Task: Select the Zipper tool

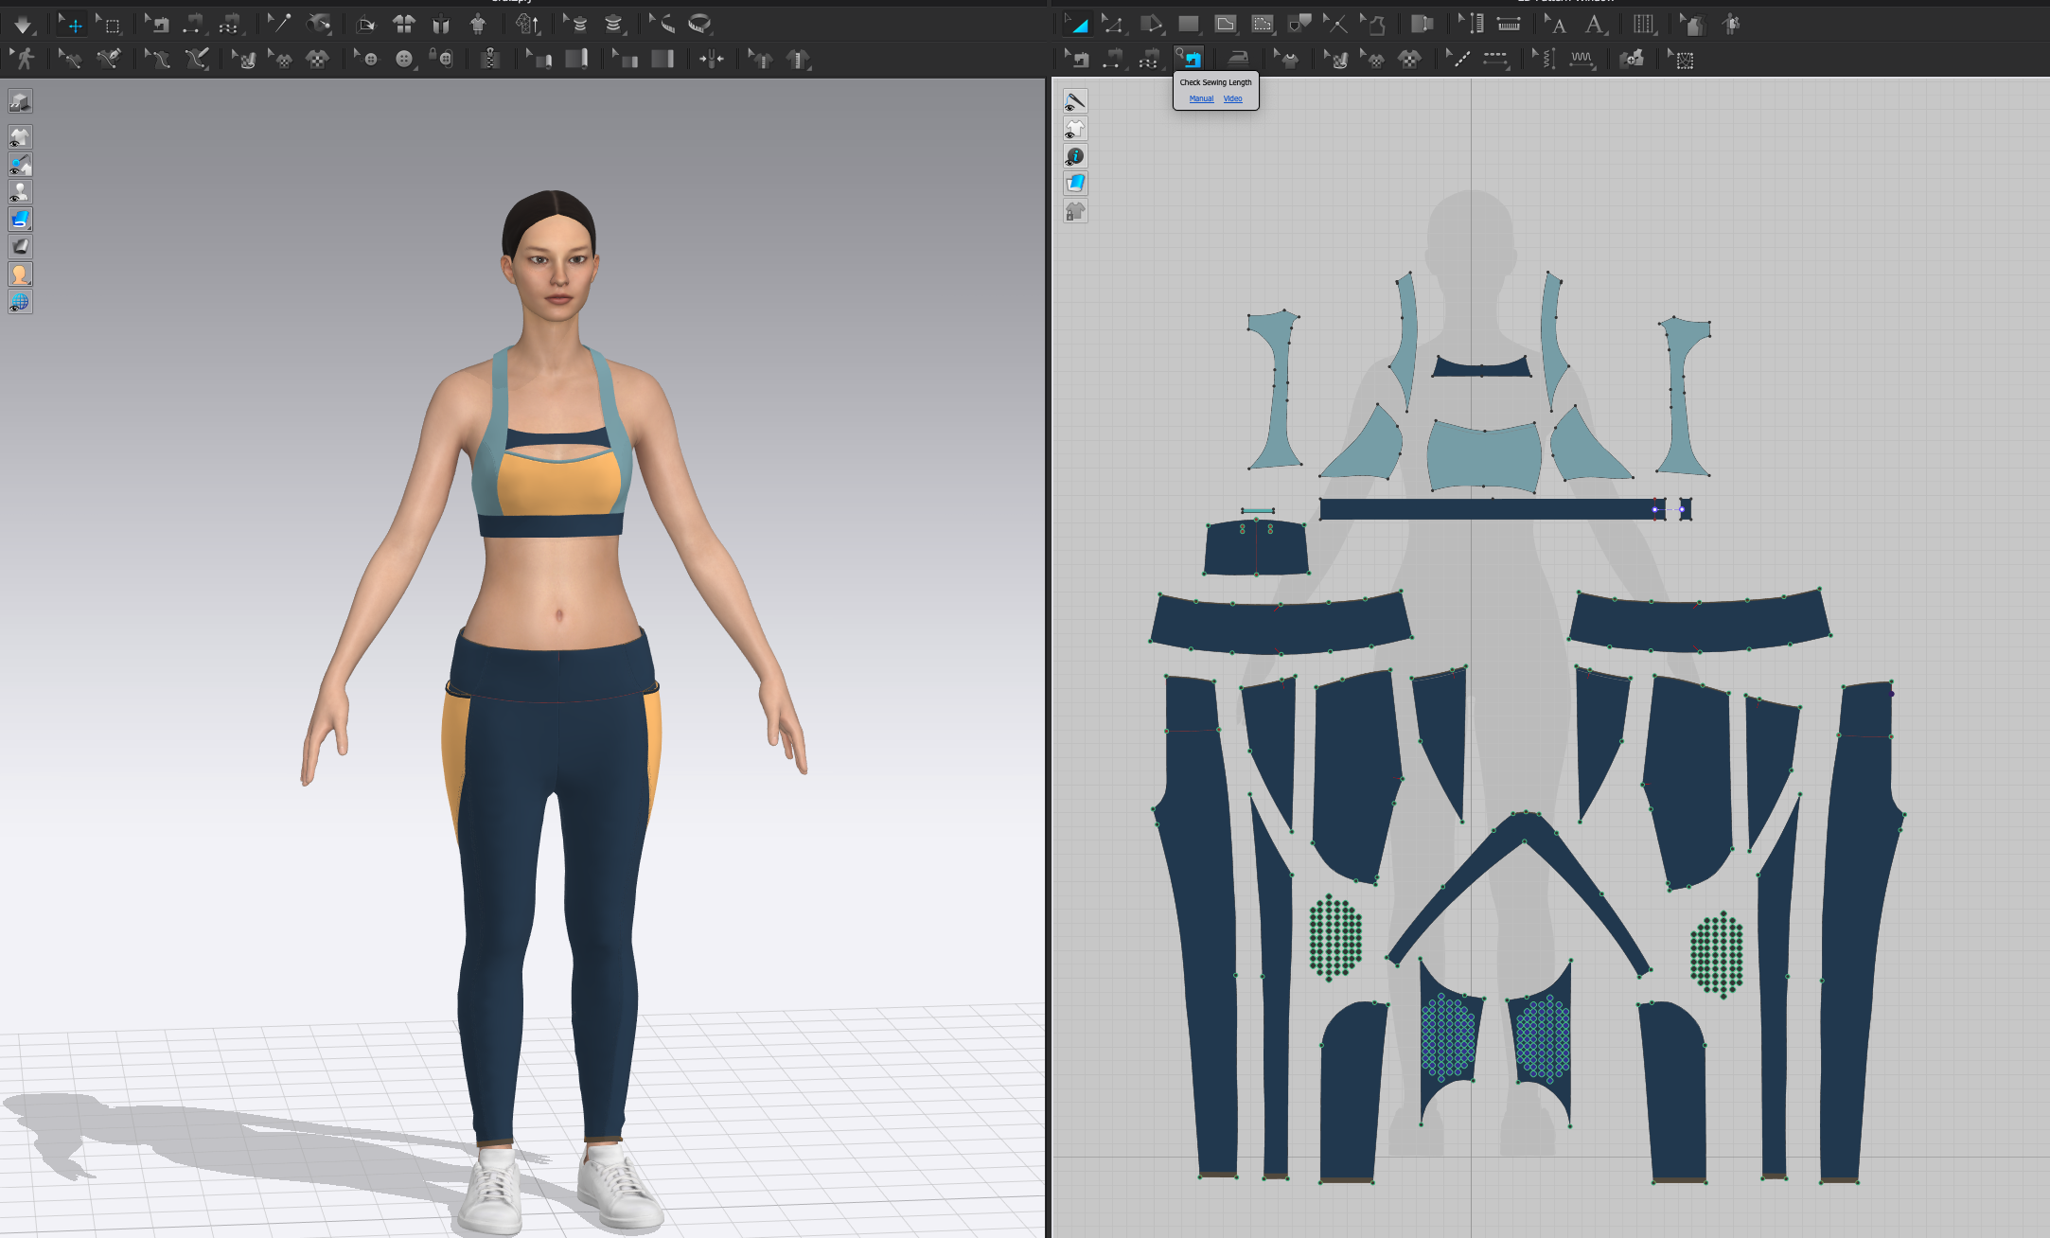Action: [489, 60]
